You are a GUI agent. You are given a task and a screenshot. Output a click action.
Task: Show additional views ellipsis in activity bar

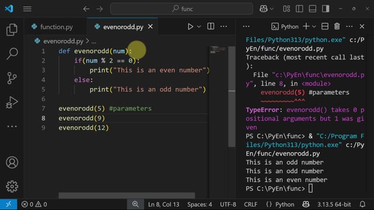[12, 127]
